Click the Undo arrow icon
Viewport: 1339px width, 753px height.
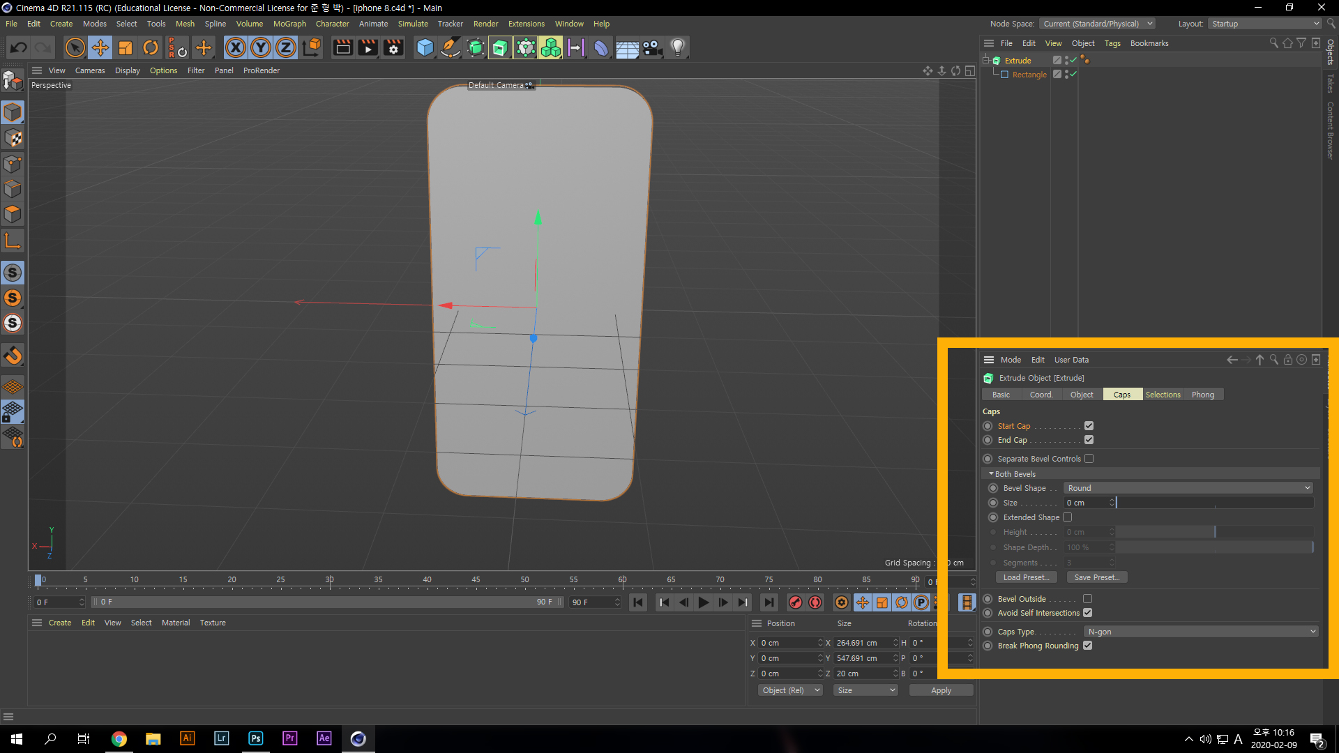point(19,47)
